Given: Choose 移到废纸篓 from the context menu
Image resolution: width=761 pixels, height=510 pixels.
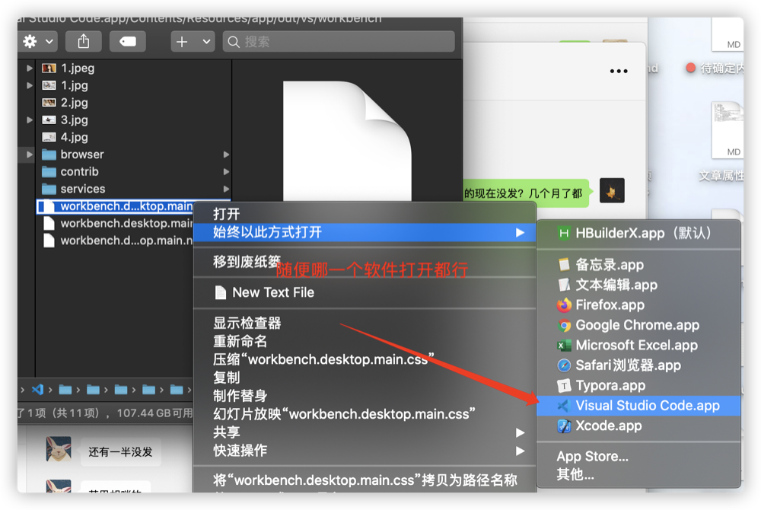Looking at the screenshot, I should pyautogui.click(x=364, y=262).
